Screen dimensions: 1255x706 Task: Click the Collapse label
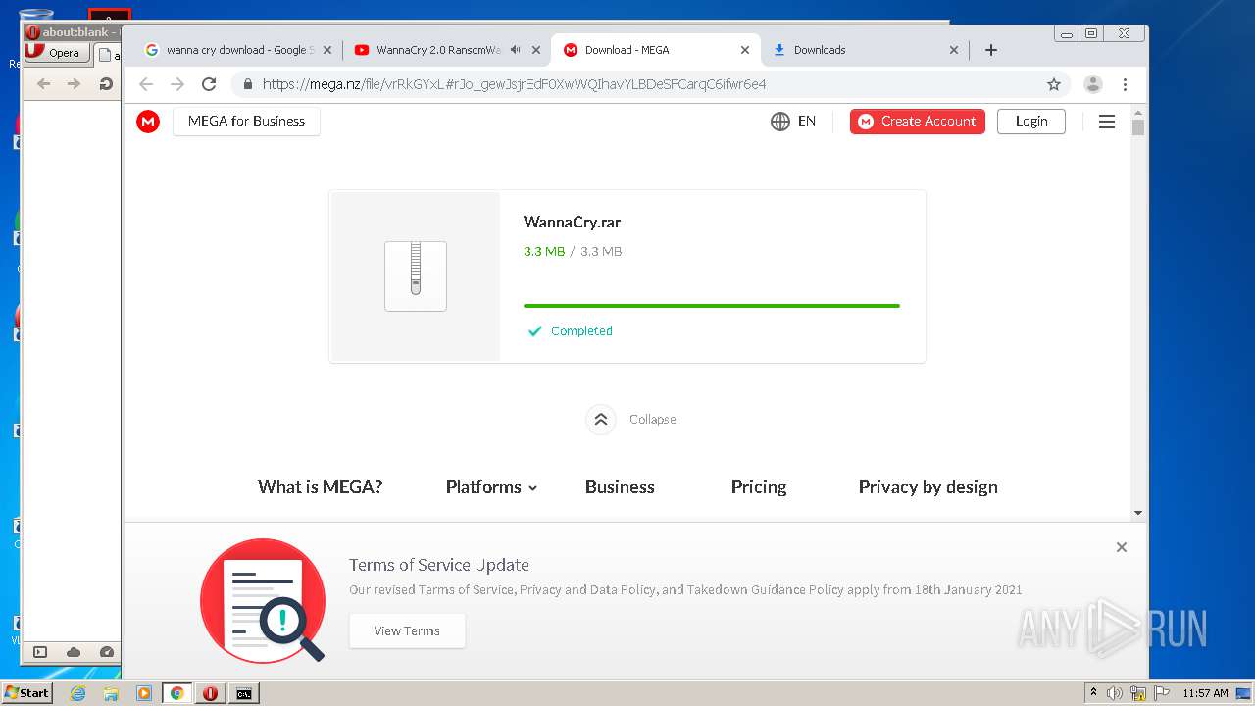coord(653,420)
